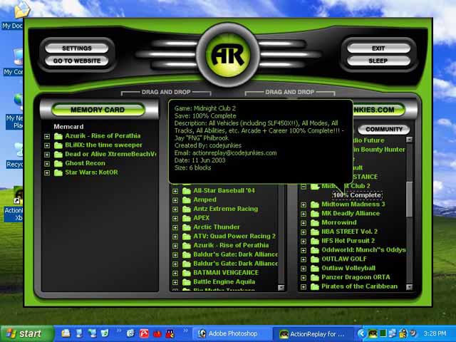Screen dimensions: 456x342
Task: Expand the Ghost Recon memcard entry
Action: [x=47, y=164]
